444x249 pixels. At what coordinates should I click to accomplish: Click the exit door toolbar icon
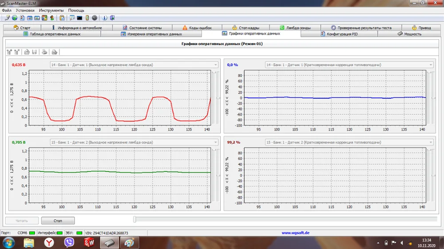click(x=112, y=18)
